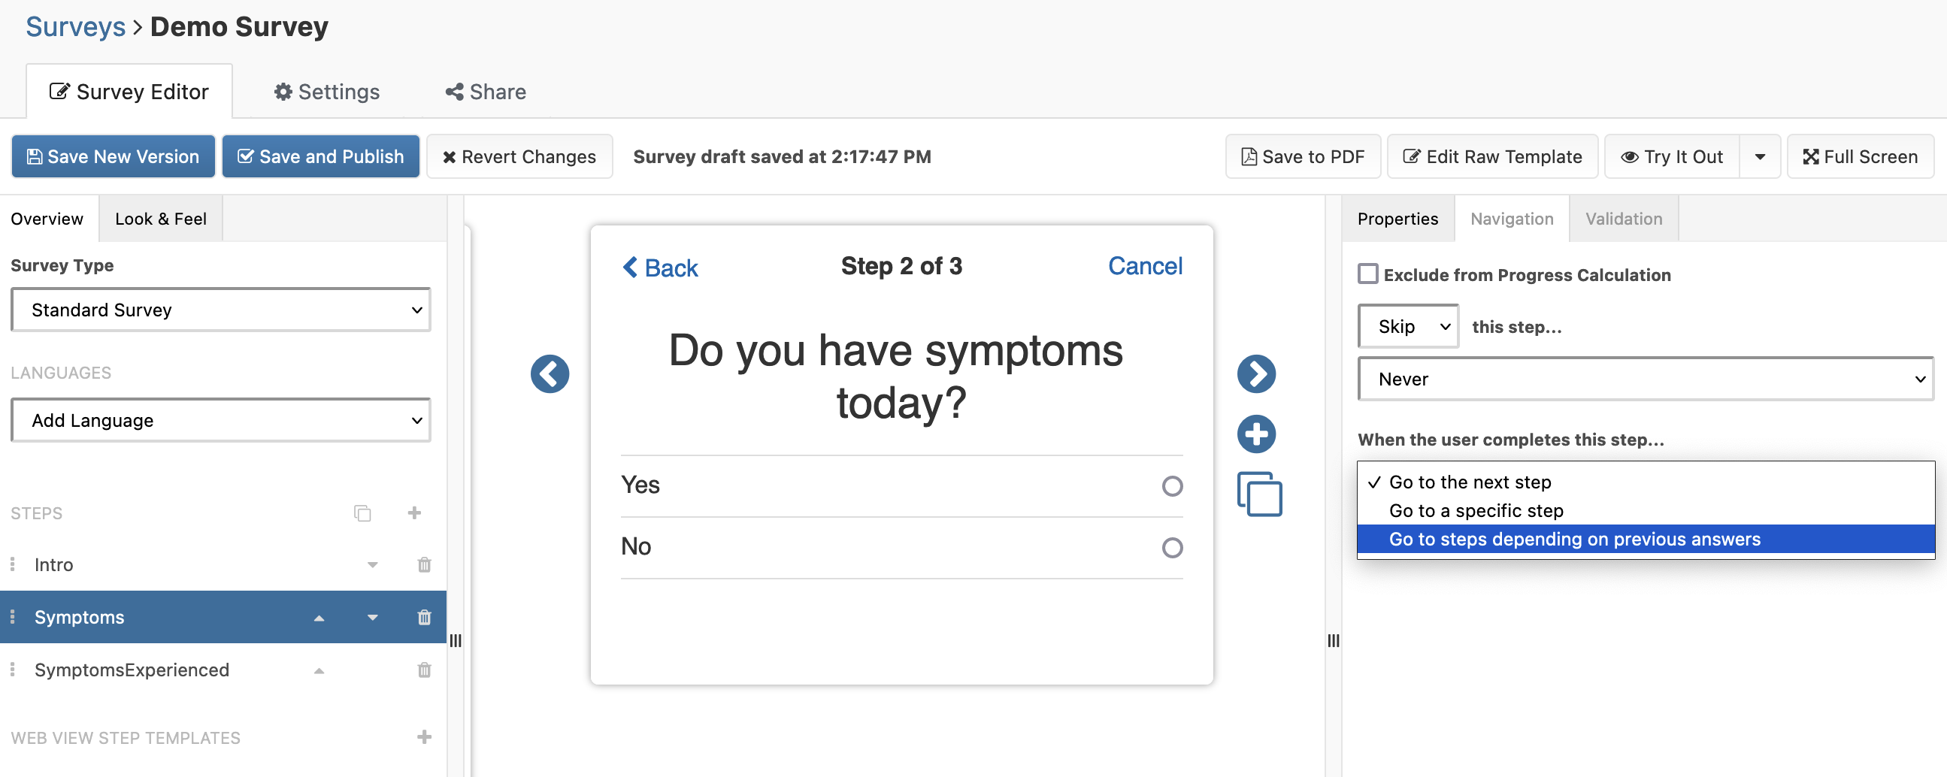Click the previous step arrow icon
The image size is (1947, 777).
[550, 374]
